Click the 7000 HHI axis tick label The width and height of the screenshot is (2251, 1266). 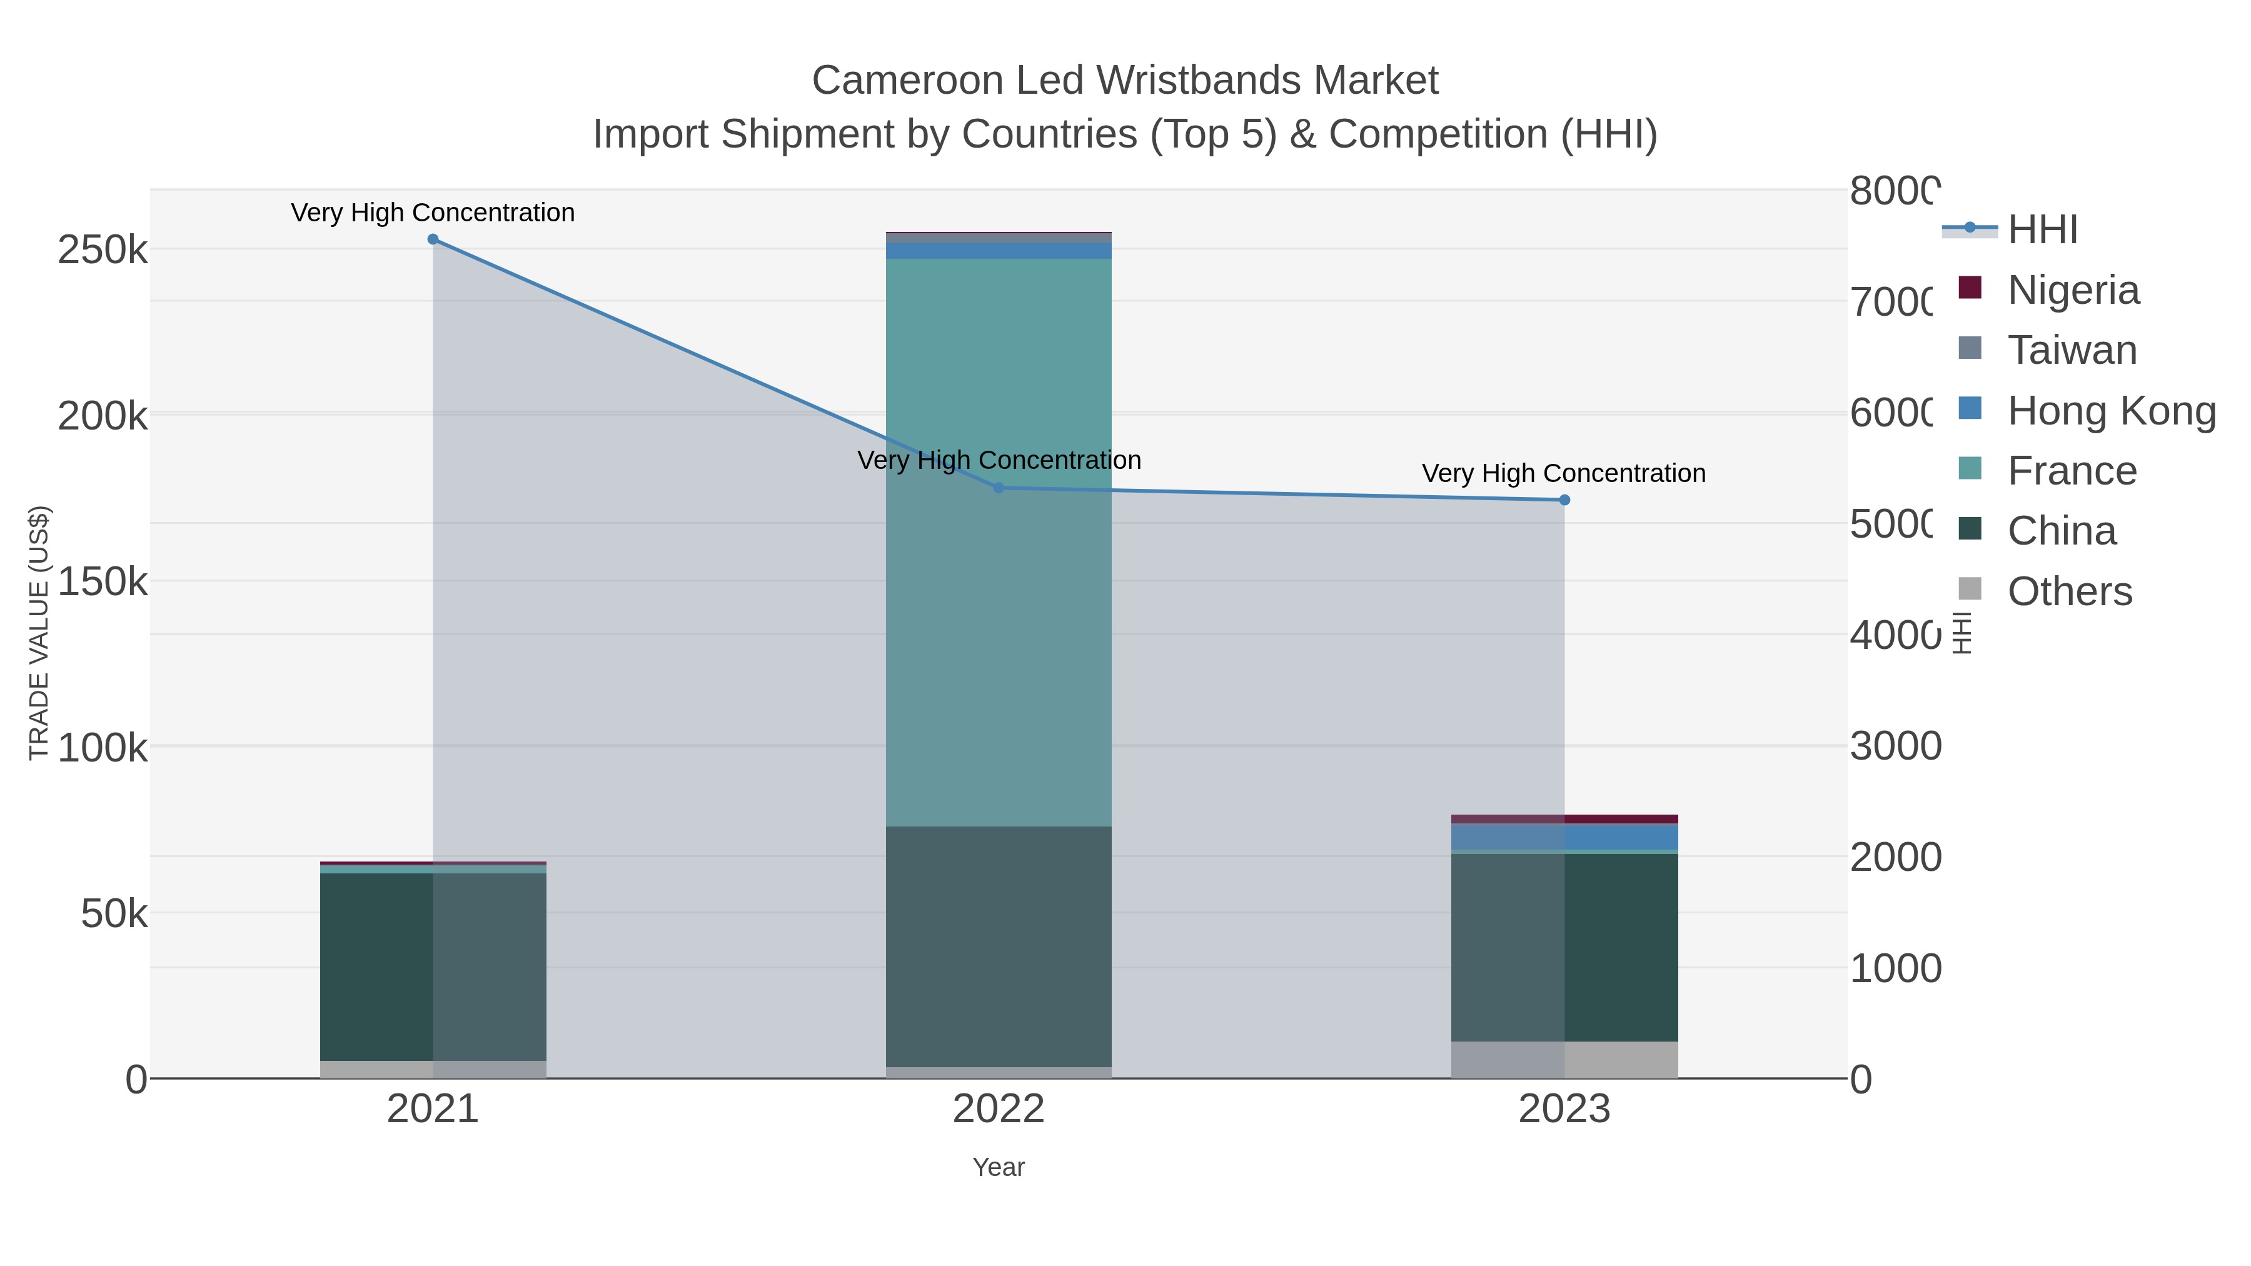(1892, 303)
